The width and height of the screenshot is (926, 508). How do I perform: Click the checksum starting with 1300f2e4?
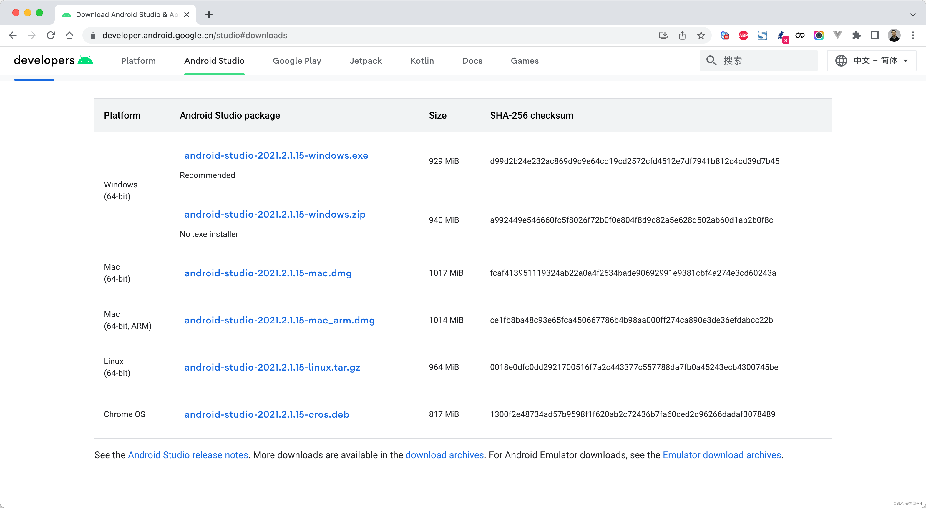click(632, 414)
